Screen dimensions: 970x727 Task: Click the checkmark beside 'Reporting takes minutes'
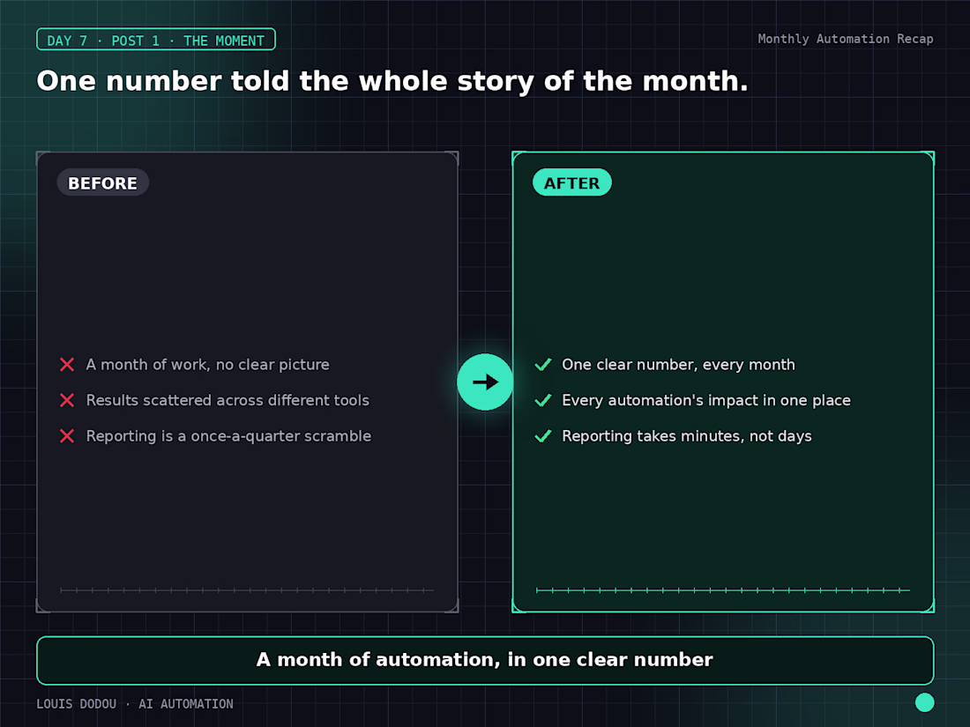click(x=543, y=436)
